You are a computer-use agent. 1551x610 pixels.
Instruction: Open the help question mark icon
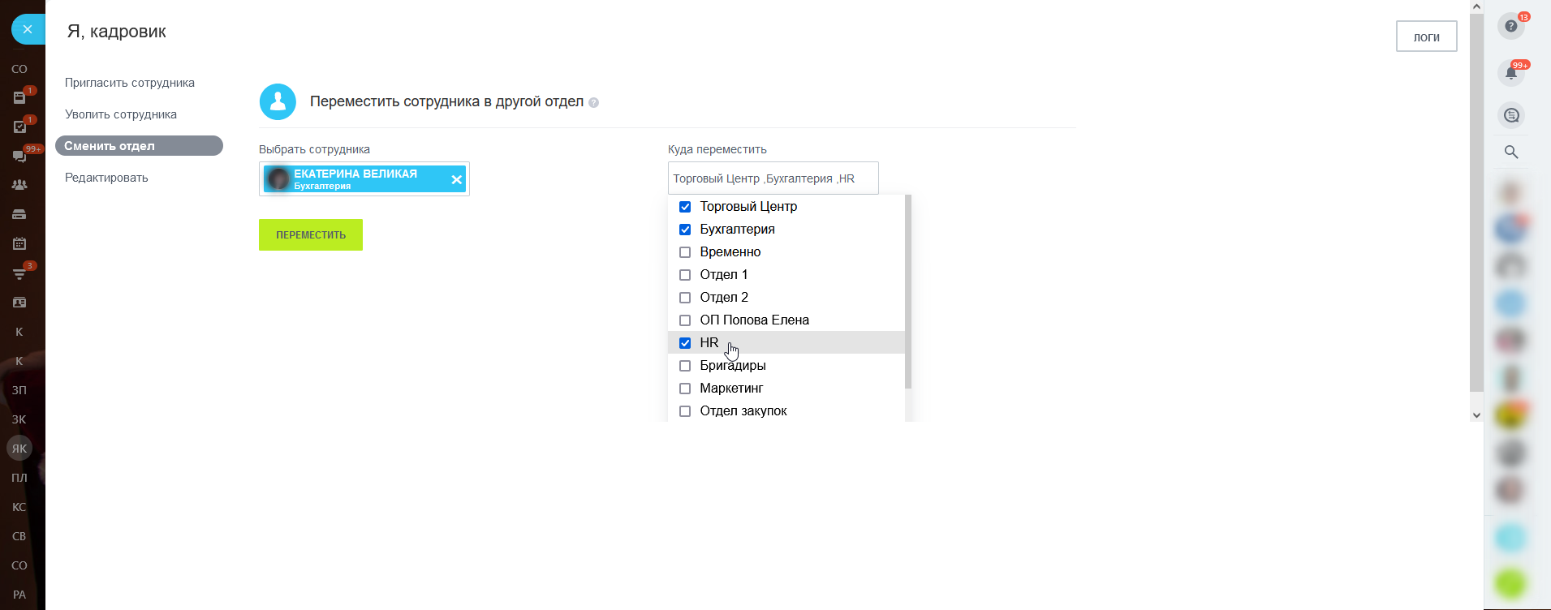point(1510,26)
